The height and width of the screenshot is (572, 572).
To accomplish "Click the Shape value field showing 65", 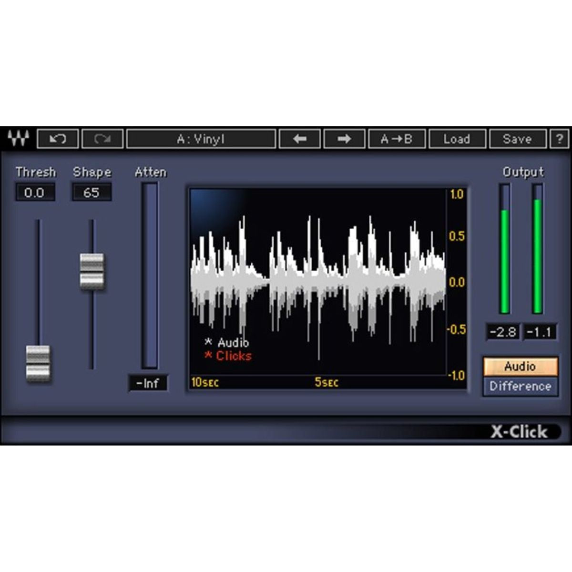I will [92, 193].
